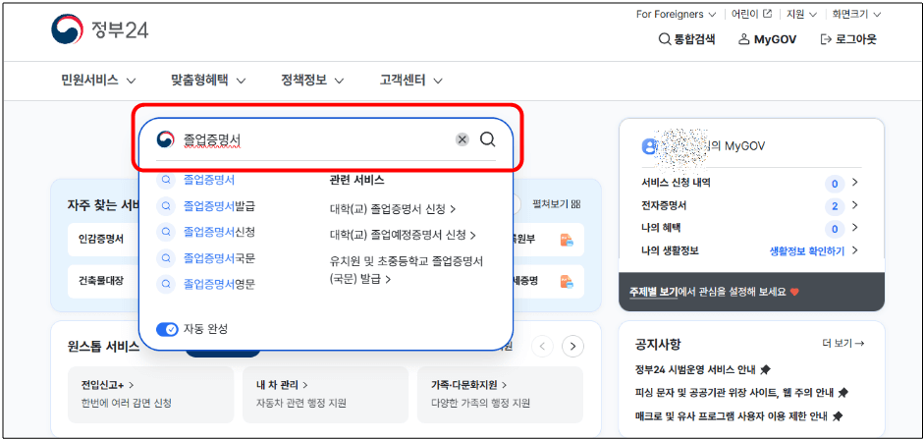Image resolution: width=924 pixels, height=440 pixels.
Task: Open 전입신고+ one-stop service
Action: (151, 394)
